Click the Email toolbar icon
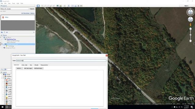 click(73, 6)
